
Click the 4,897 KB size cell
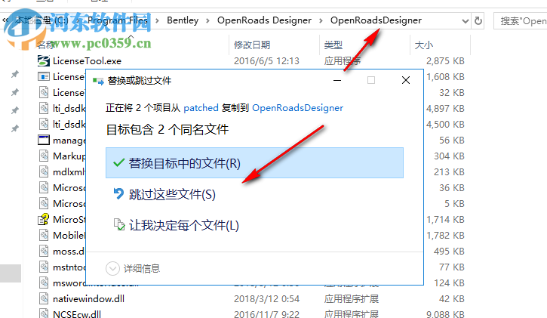pos(445,109)
